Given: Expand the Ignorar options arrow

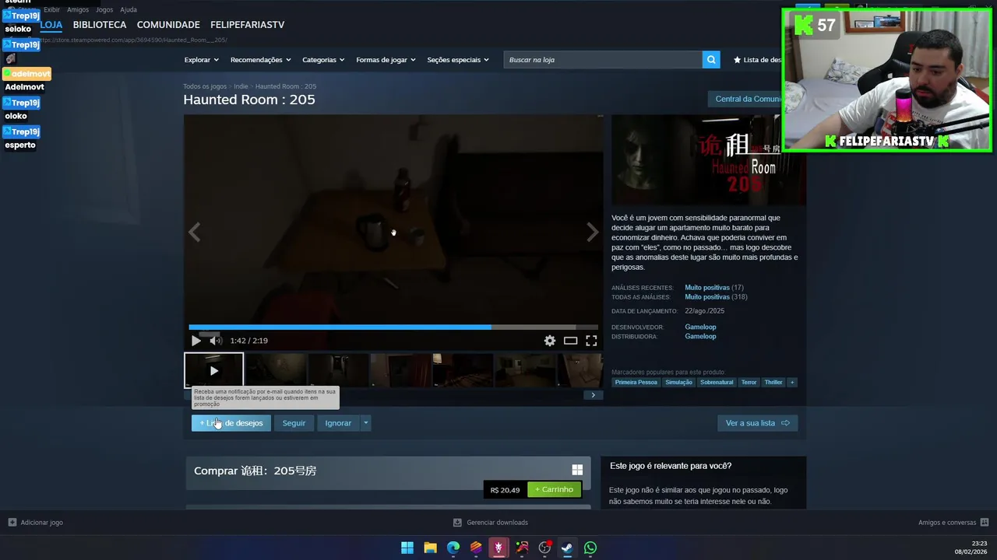Looking at the screenshot, I should [x=365, y=423].
